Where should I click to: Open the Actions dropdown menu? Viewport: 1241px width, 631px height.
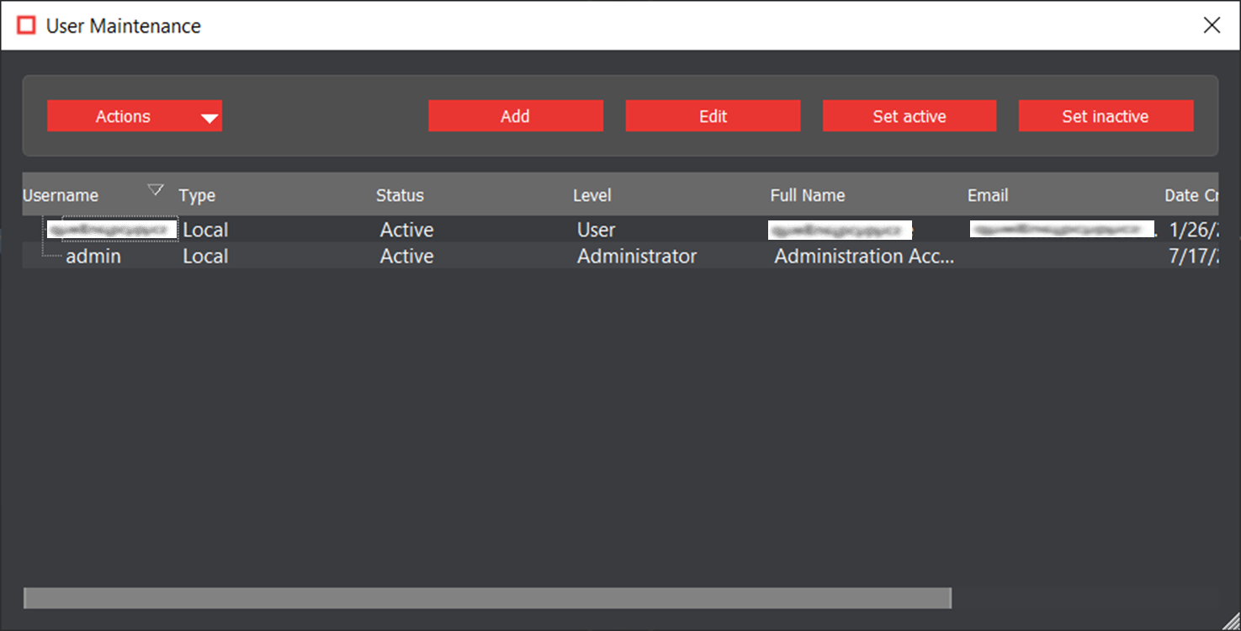click(x=135, y=116)
